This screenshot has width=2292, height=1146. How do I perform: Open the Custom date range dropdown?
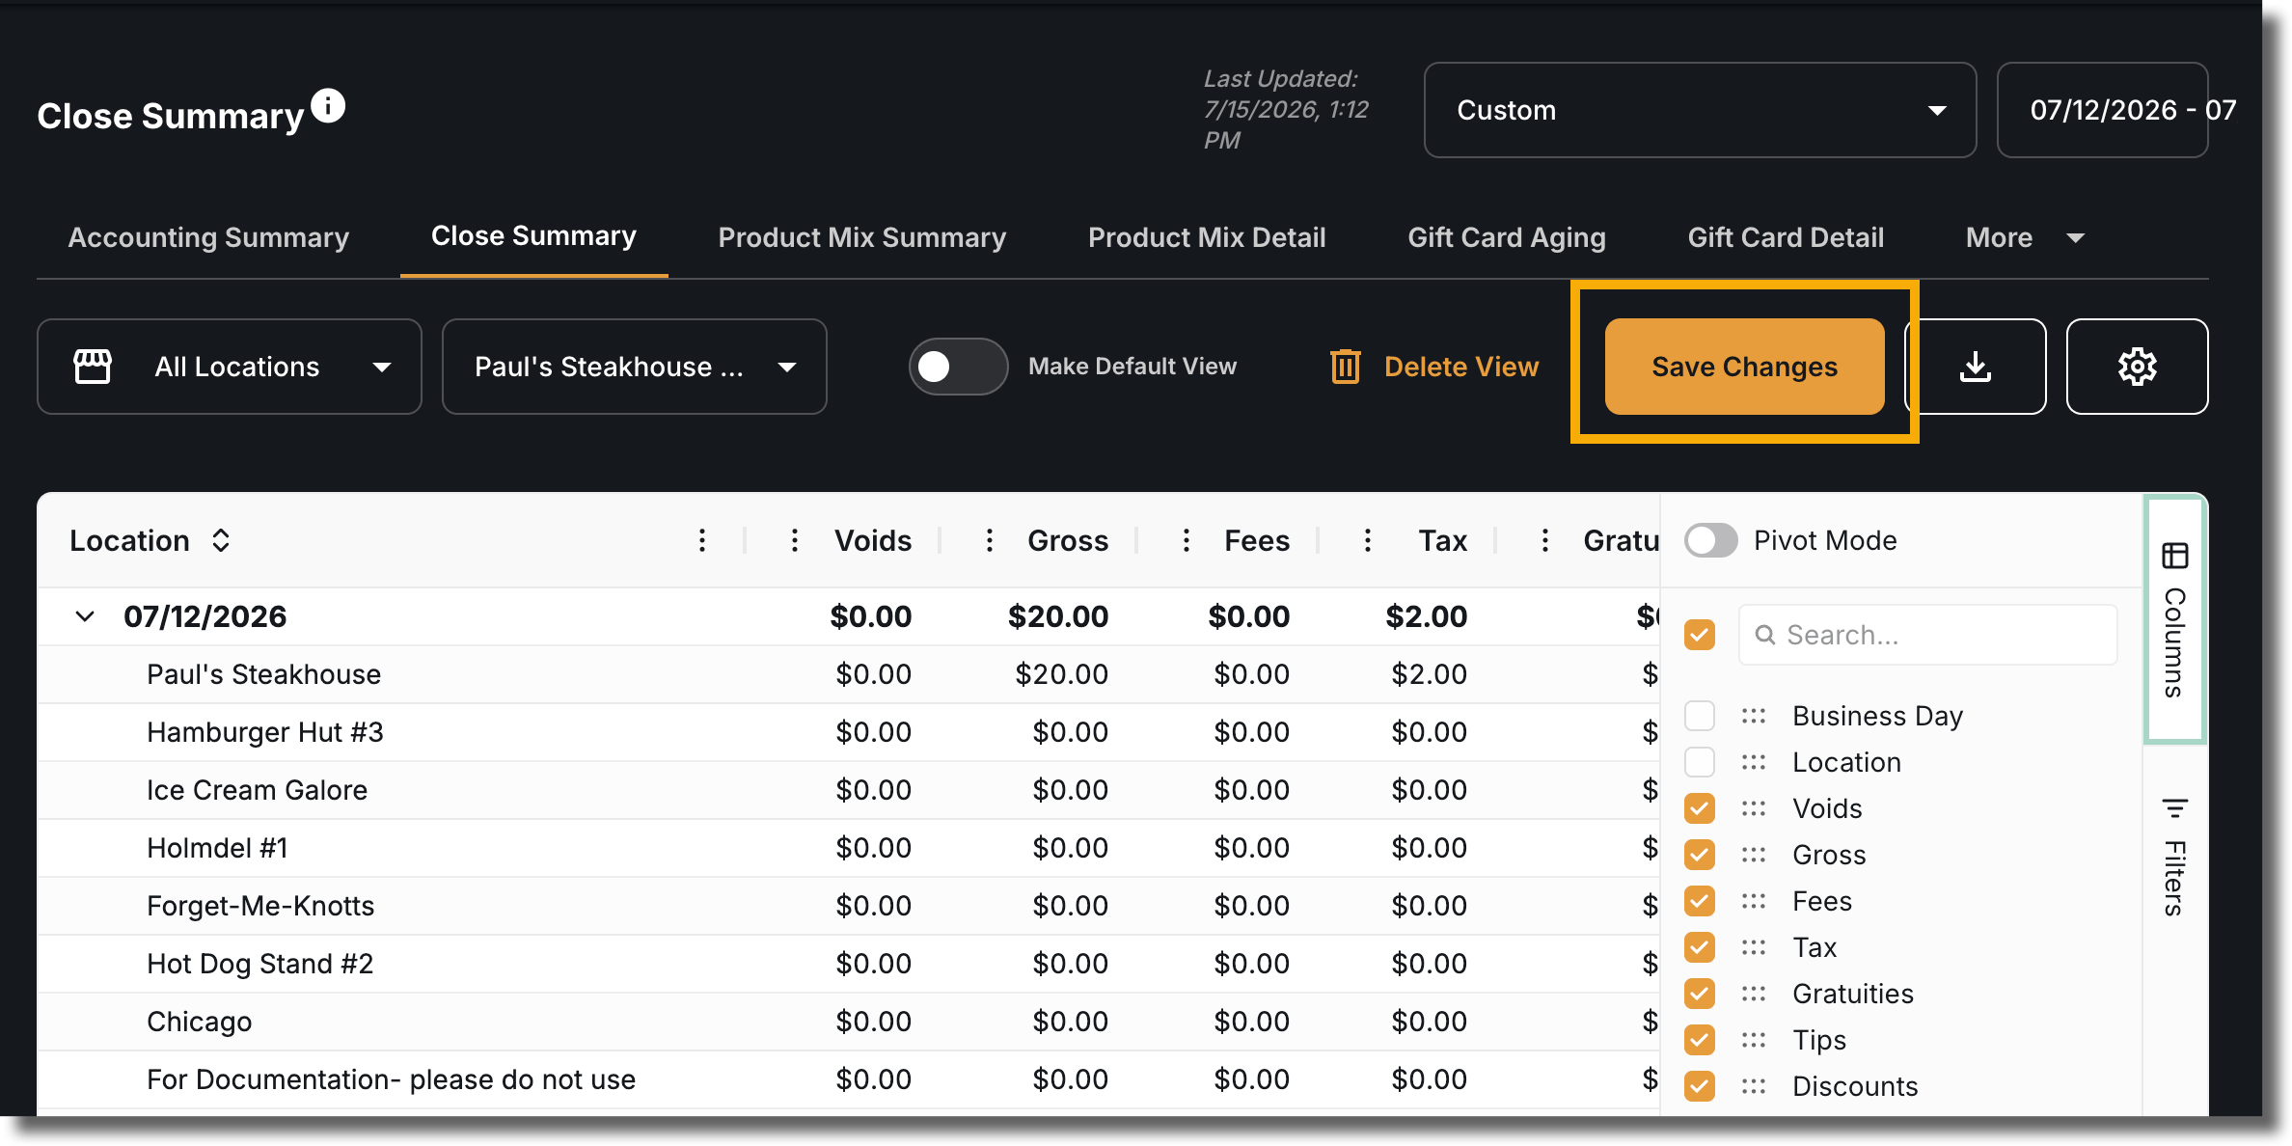(1700, 110)
